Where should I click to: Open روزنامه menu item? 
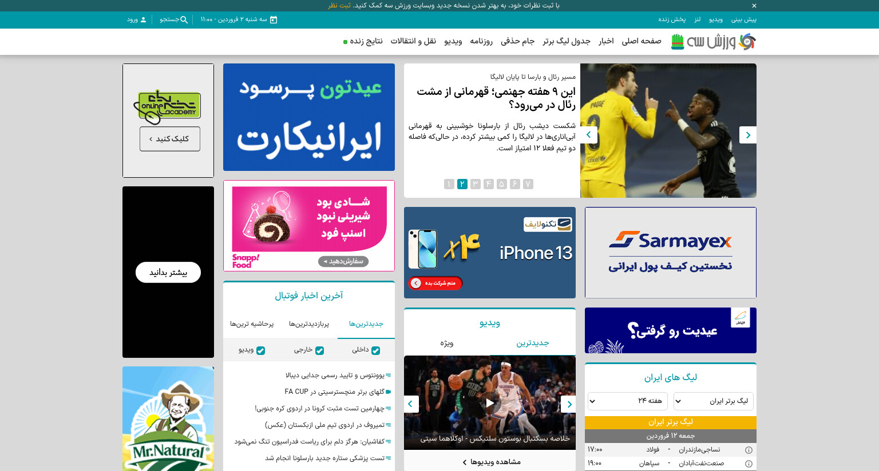click(481, 41)
